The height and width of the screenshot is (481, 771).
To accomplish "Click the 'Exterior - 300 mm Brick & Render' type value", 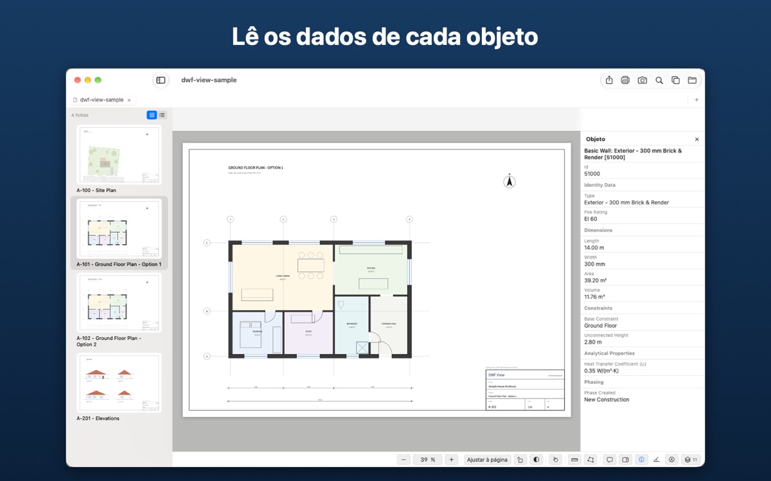I will (x=626, y=203).
